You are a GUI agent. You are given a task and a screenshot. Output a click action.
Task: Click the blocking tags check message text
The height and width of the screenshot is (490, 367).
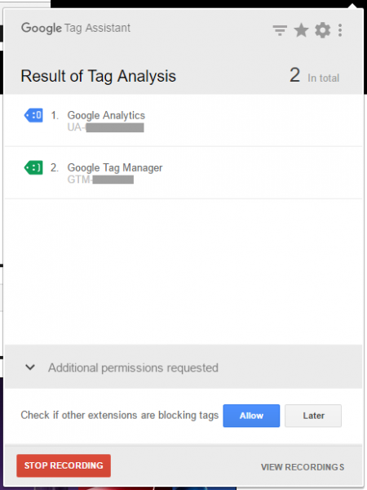[x=120, y=416]
